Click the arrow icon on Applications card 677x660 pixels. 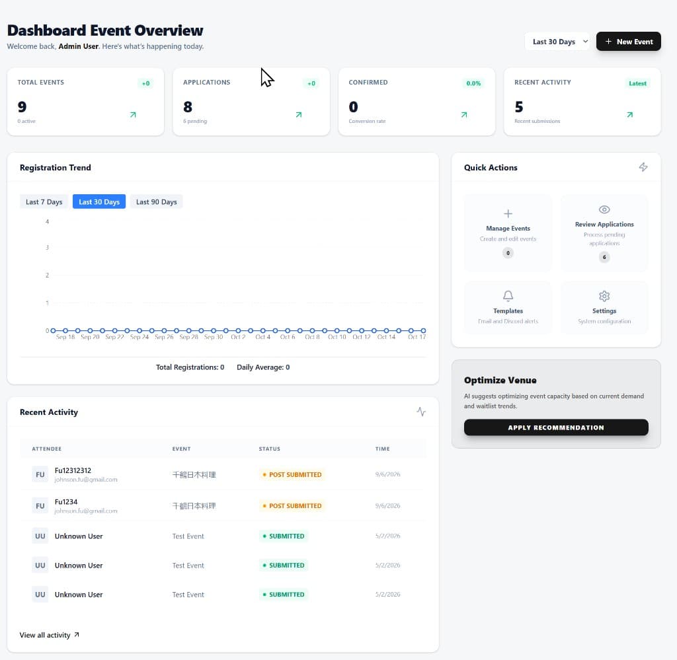[299, 115]
